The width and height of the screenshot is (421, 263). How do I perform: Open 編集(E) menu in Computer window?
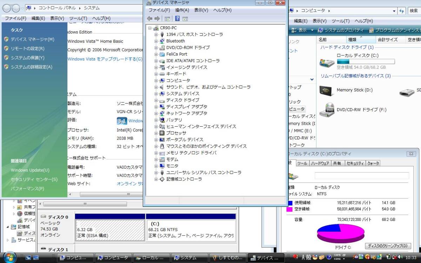[x=301, y=21]
